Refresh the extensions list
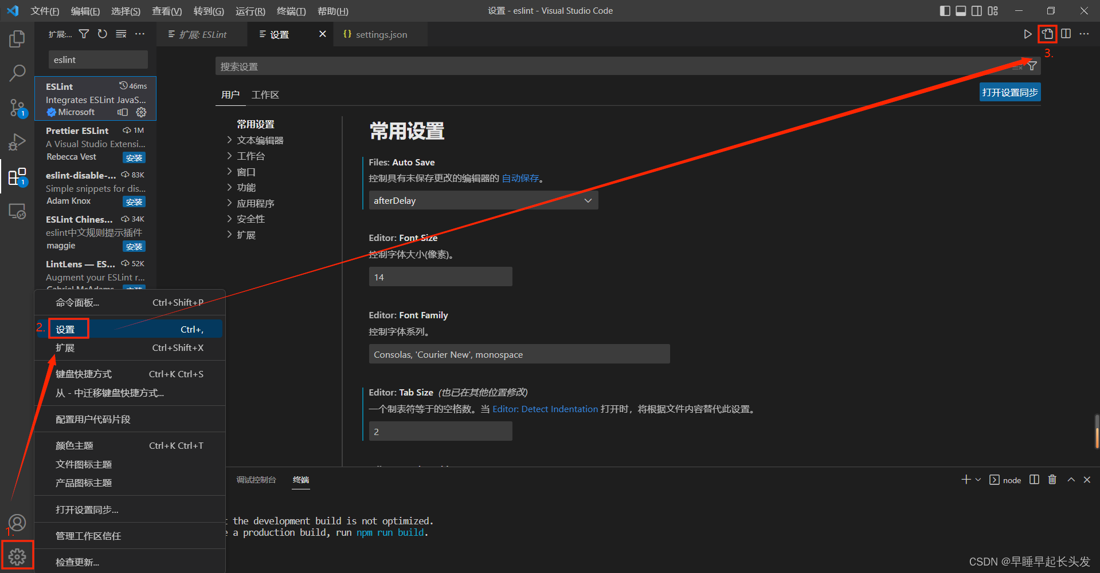The width and height of the screenshot is (1100, 573). point(102,34)
